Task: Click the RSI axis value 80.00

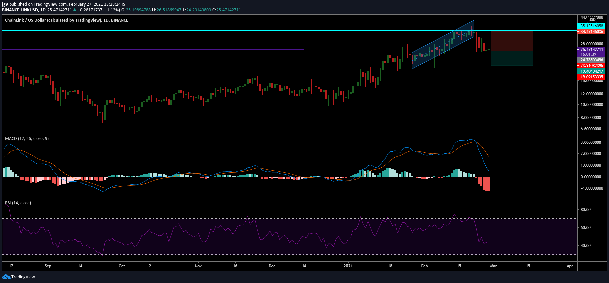Action: coord(585,210)
